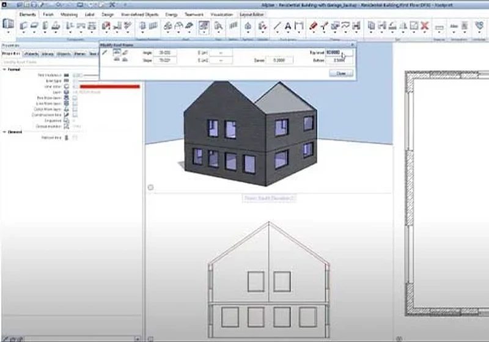Select the Line drawing tool
489x342 pixels.
[277, 26]
